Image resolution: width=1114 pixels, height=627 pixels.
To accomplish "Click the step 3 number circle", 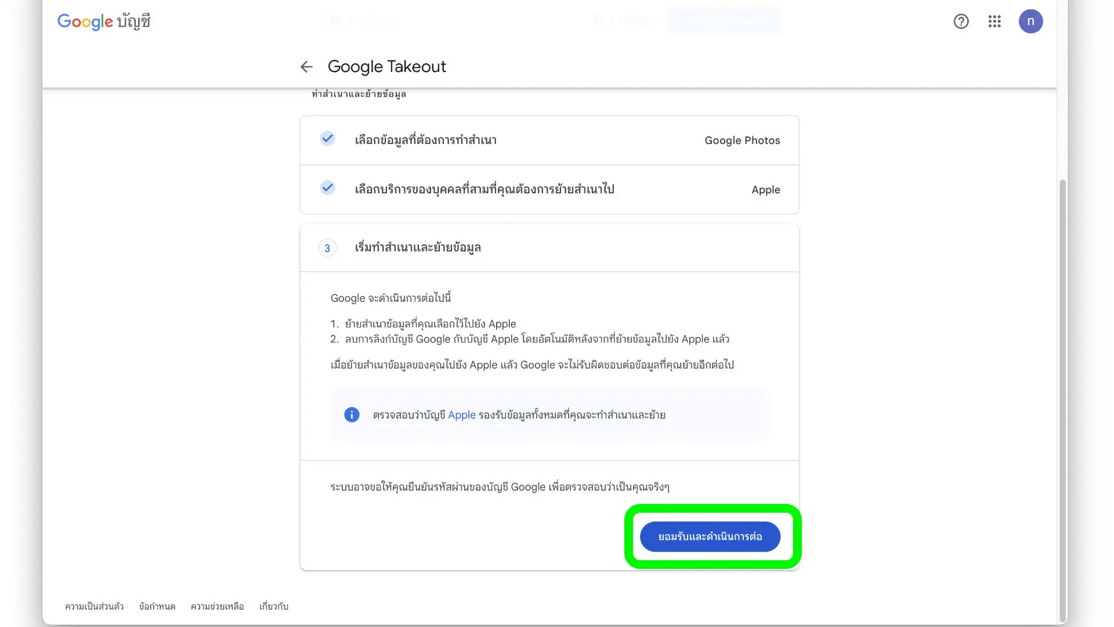I will tap(327, 248).
